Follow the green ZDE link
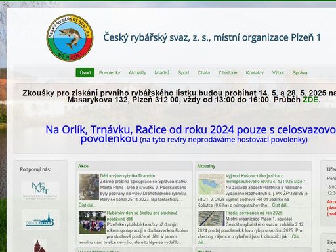The width and height of the screenshot is (336, 252). [310, 100]
